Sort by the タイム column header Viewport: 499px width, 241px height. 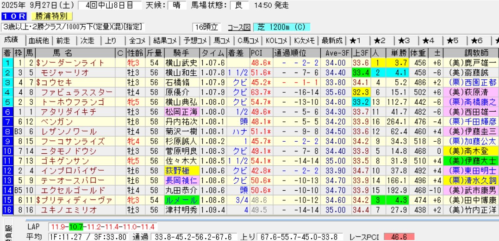(213, 52)
